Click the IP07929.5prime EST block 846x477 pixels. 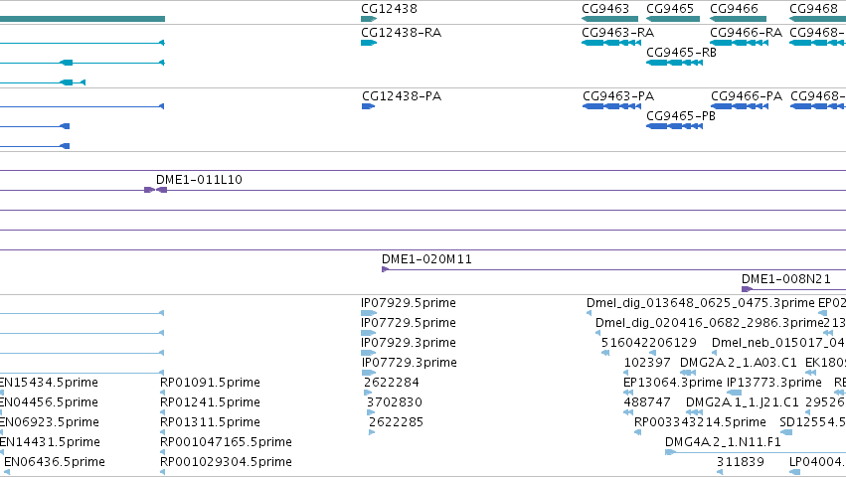coord(369,313)
